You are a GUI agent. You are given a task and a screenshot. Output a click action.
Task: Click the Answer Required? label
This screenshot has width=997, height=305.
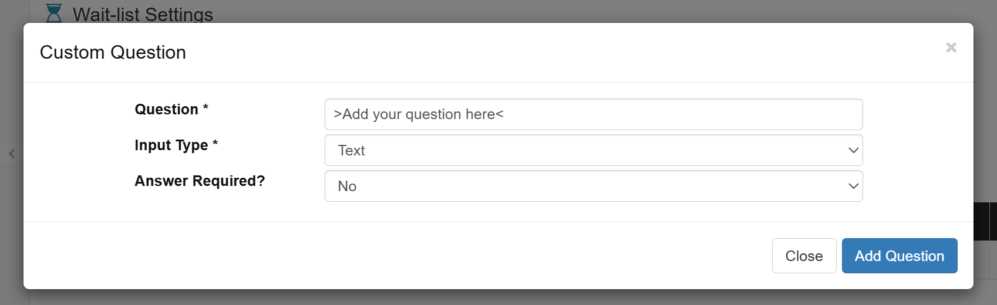point(200,181)
